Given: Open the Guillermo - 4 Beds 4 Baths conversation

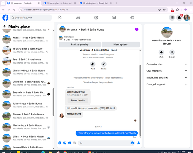Looking at the screenshot, I should click(x=26, y=83).
